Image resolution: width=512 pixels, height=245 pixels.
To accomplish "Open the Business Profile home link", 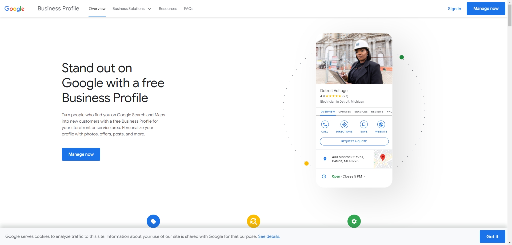I will [58, 9].
